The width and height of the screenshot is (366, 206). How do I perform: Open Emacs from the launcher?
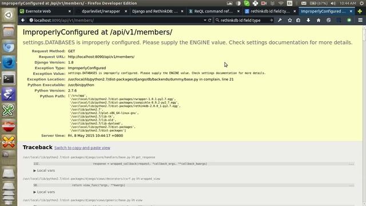click(x=9, y=94)
